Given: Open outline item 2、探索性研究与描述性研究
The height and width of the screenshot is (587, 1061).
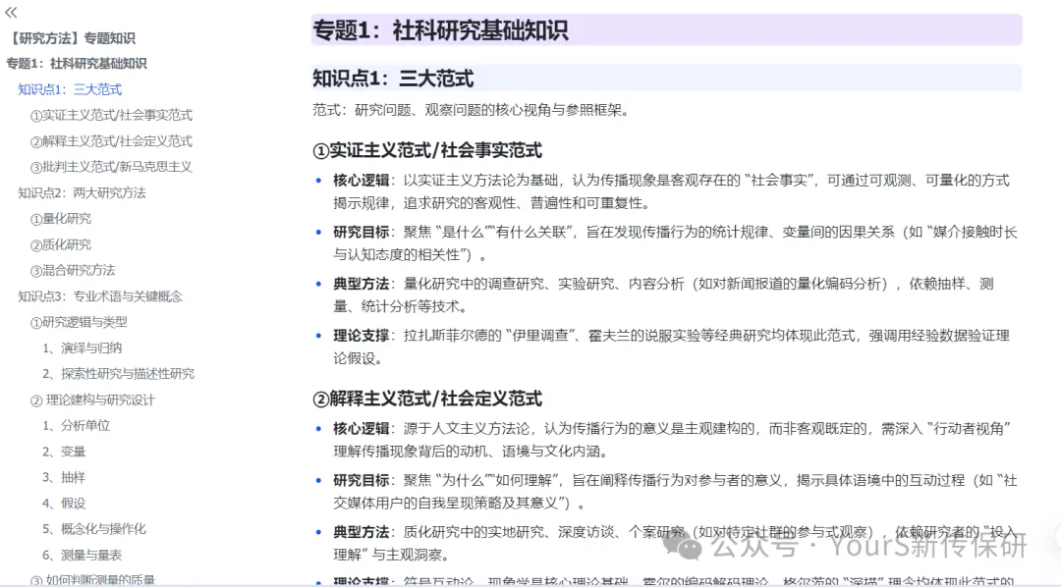Looking at the screenshot, I should [x=119, y=373].
